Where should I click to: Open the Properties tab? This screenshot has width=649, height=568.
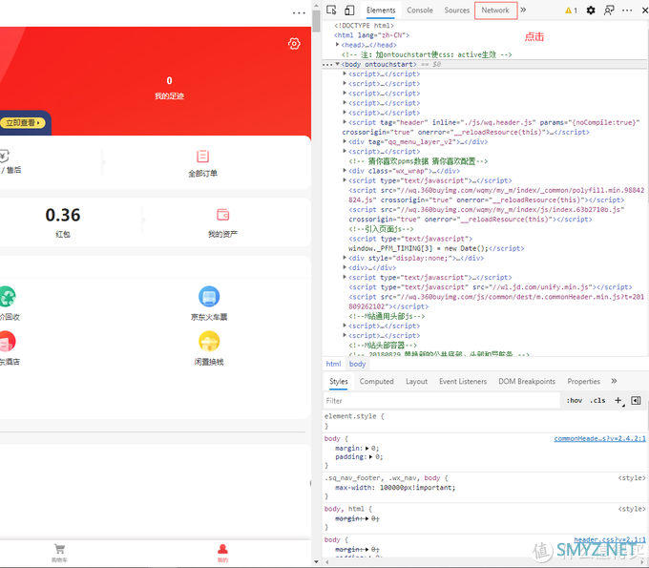583,381
